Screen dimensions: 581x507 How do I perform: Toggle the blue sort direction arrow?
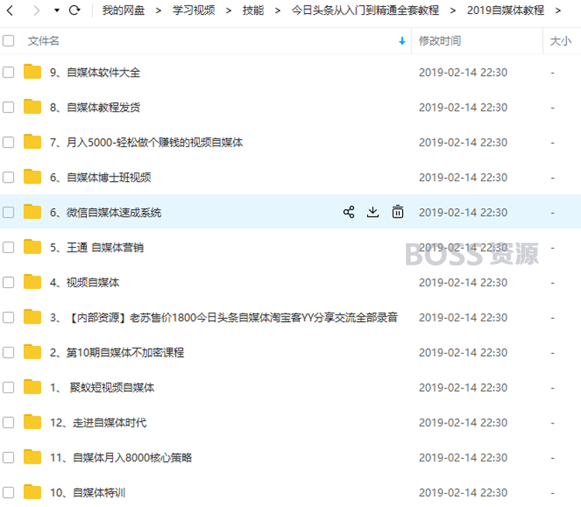402,41
